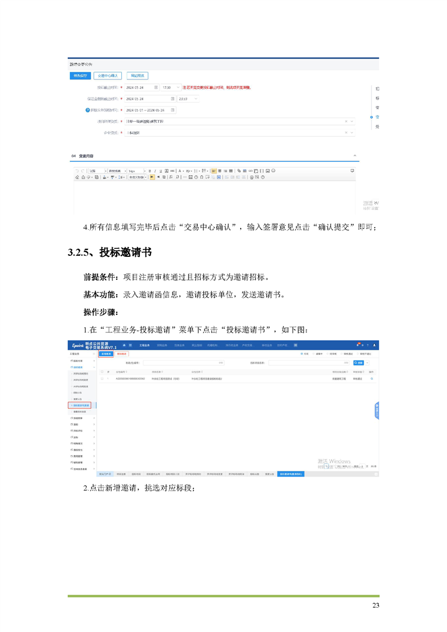The image size is (447, 632).
Task: Collapse the 04 变更内容 section chevron
Action: pyautogui.click(x=355, y=155)
